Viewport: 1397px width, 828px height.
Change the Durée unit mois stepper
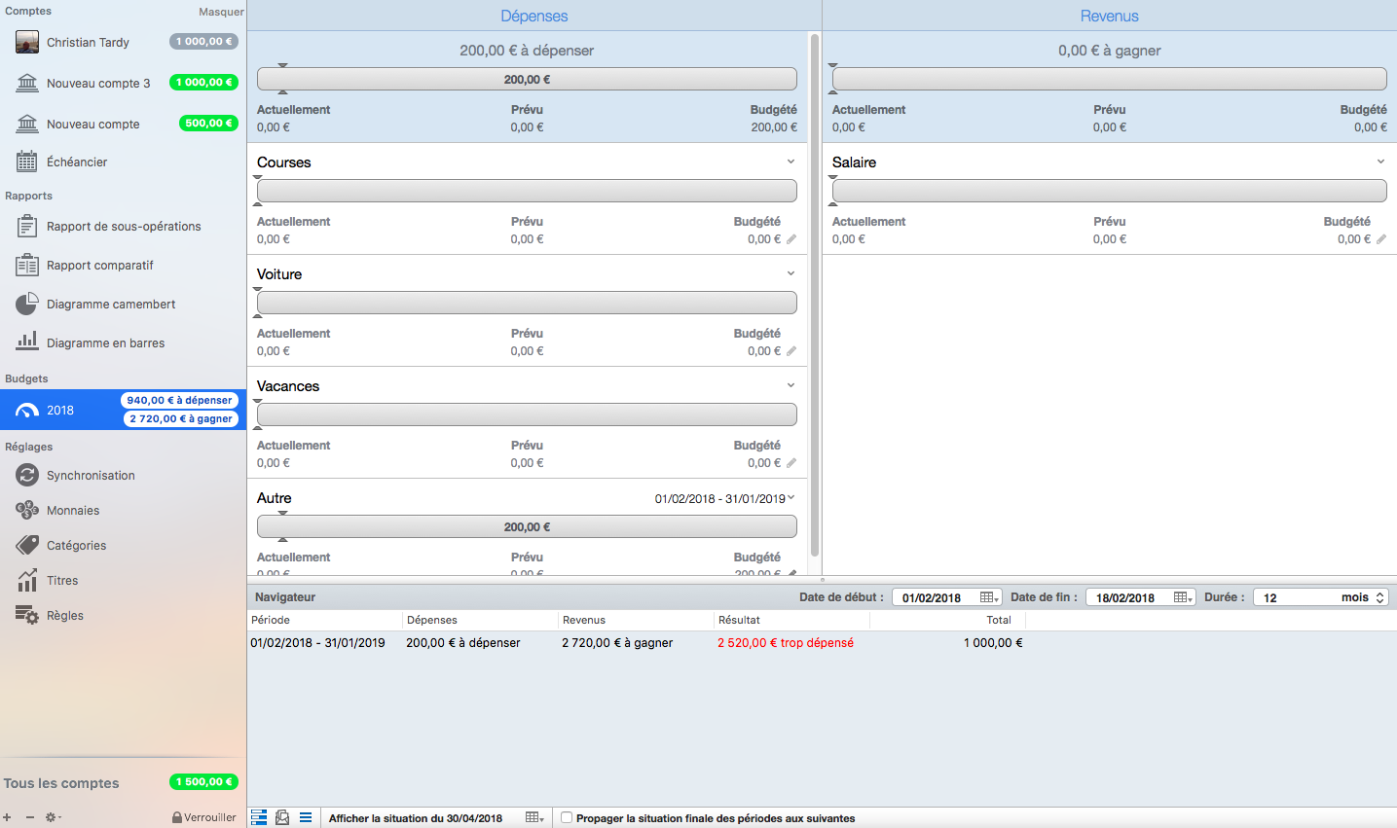(1380, 597)
